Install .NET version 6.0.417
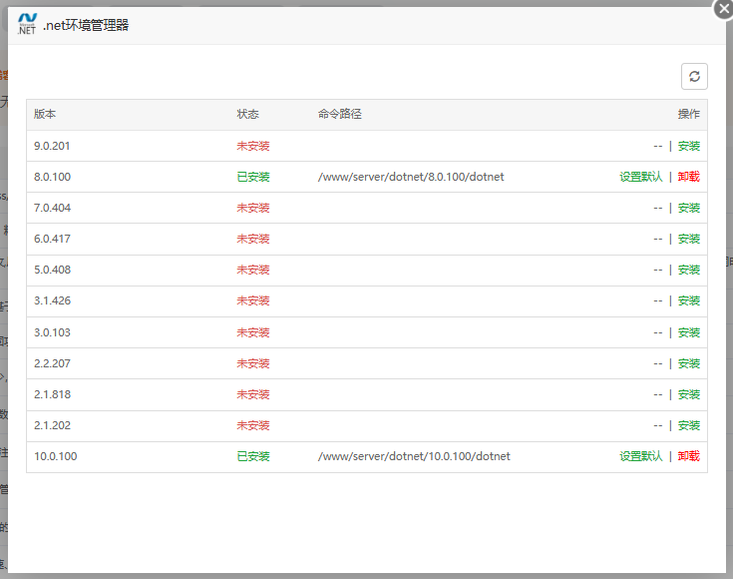Viewport: 733px width, 579px height. coord(688,239)
